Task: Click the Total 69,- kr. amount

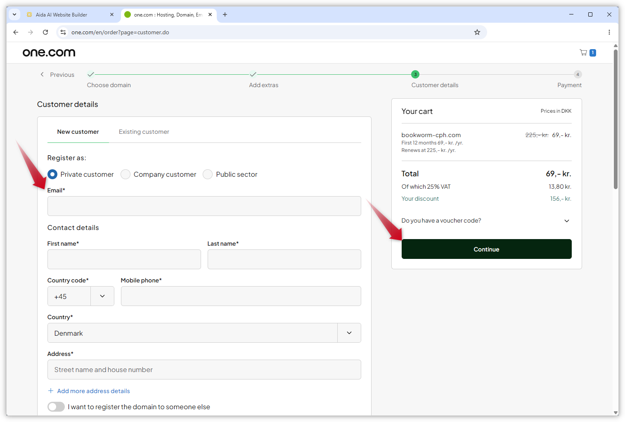Action: point(559,174)
